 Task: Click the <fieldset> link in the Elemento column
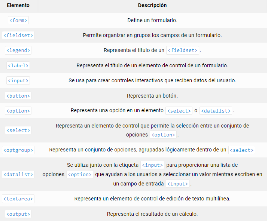(18, 35)
